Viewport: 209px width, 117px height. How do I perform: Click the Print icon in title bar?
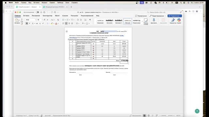point(55,12)
